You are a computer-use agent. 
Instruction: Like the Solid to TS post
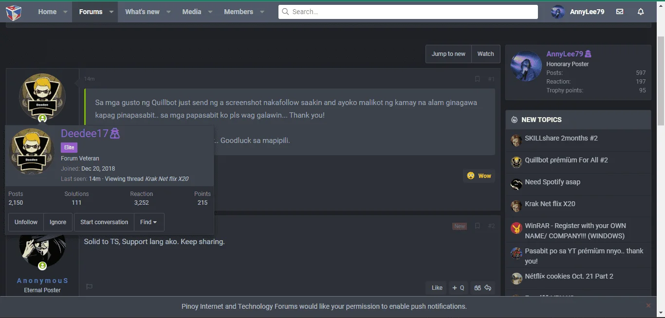point(437,288)
